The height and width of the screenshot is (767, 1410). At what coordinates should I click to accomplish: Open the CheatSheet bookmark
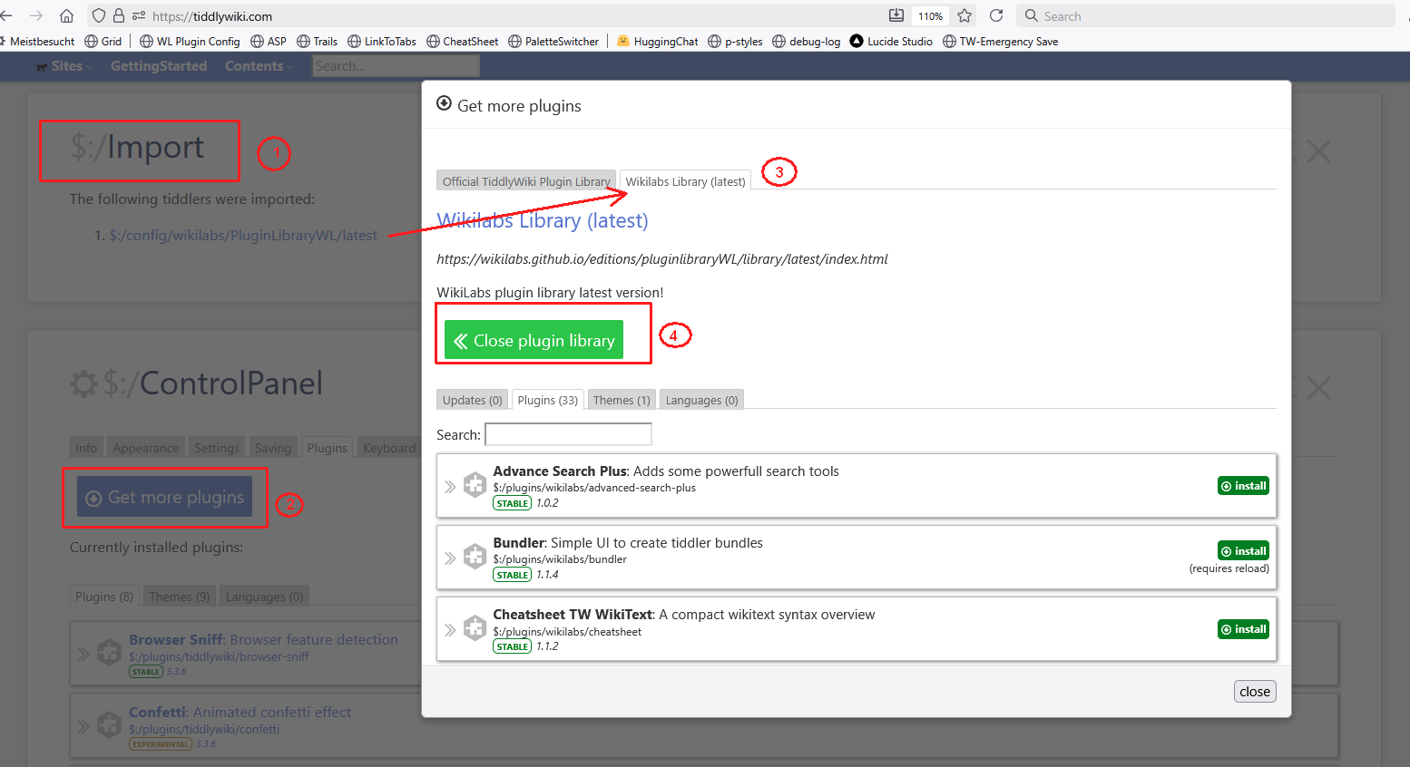click(463, 41)
